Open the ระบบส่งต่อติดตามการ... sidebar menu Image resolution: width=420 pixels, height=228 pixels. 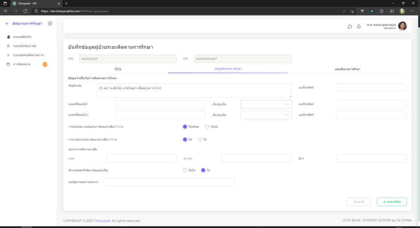click(29, 55)
